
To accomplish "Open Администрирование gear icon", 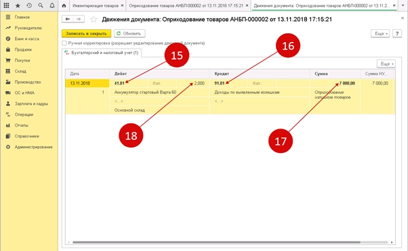I will click(8, 147).
